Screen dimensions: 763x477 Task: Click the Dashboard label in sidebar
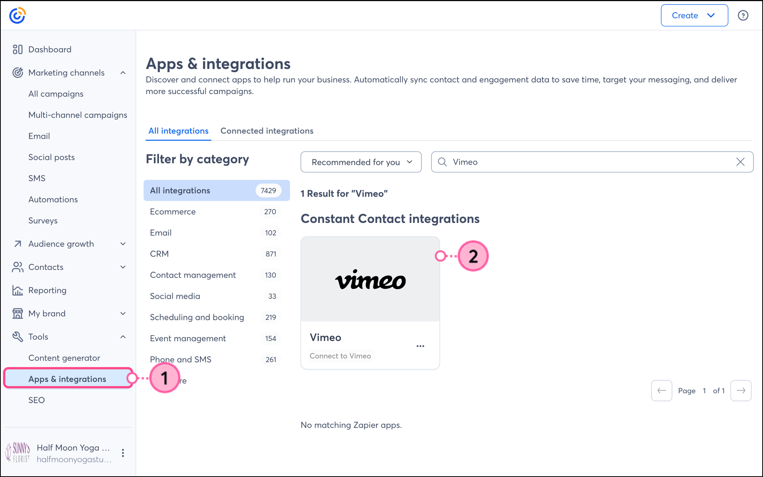tap(50, 49)
